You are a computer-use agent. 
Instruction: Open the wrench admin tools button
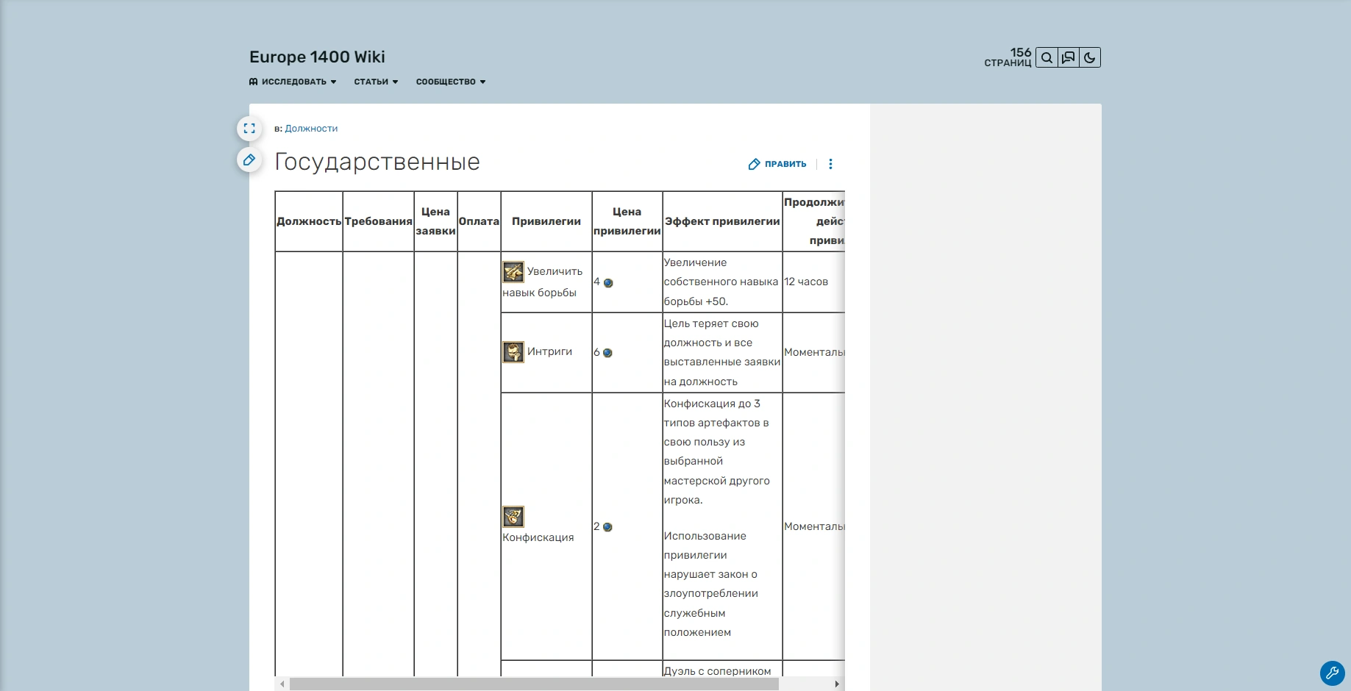pyautogui.click(x=1332, y=673)
